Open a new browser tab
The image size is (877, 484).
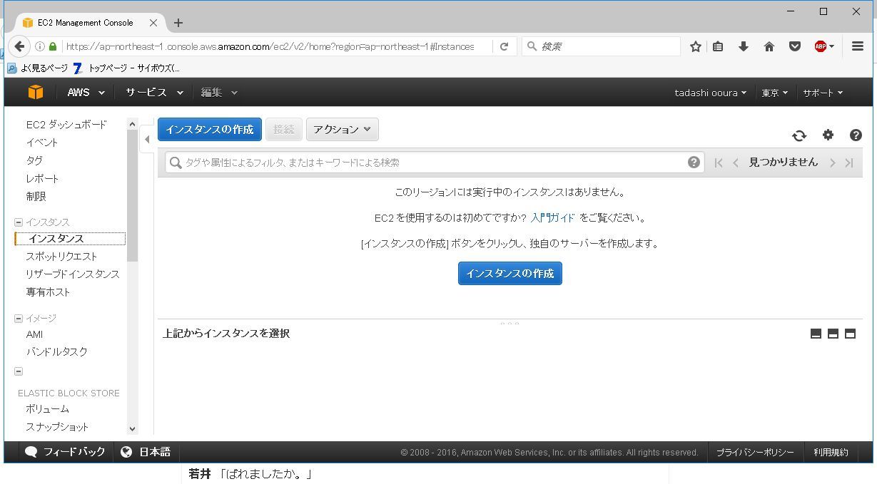tap(178, 23)
